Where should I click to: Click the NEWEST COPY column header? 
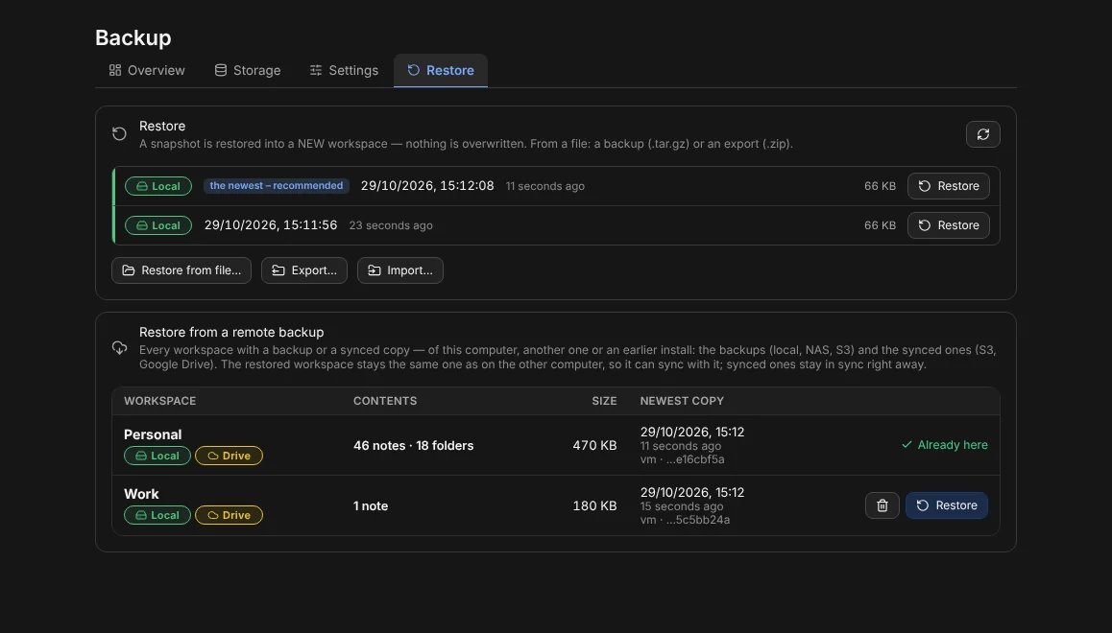[x=682, y=401]
